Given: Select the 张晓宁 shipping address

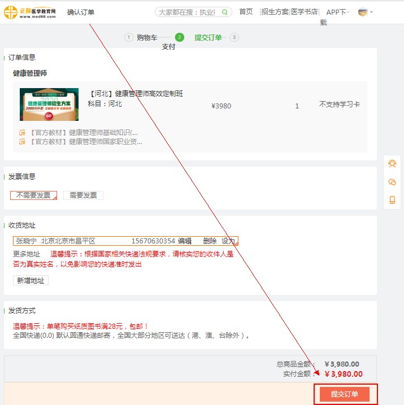Looking at the screenshot, I should (68, 241).
